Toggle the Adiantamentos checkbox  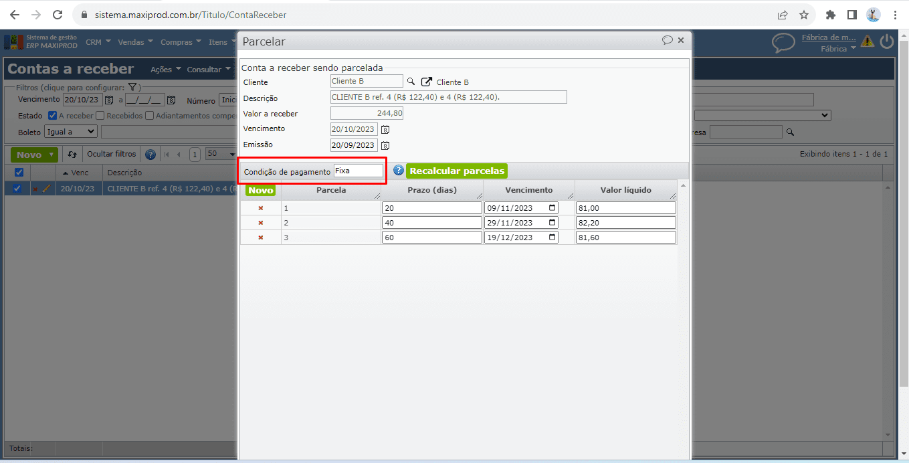150,116
